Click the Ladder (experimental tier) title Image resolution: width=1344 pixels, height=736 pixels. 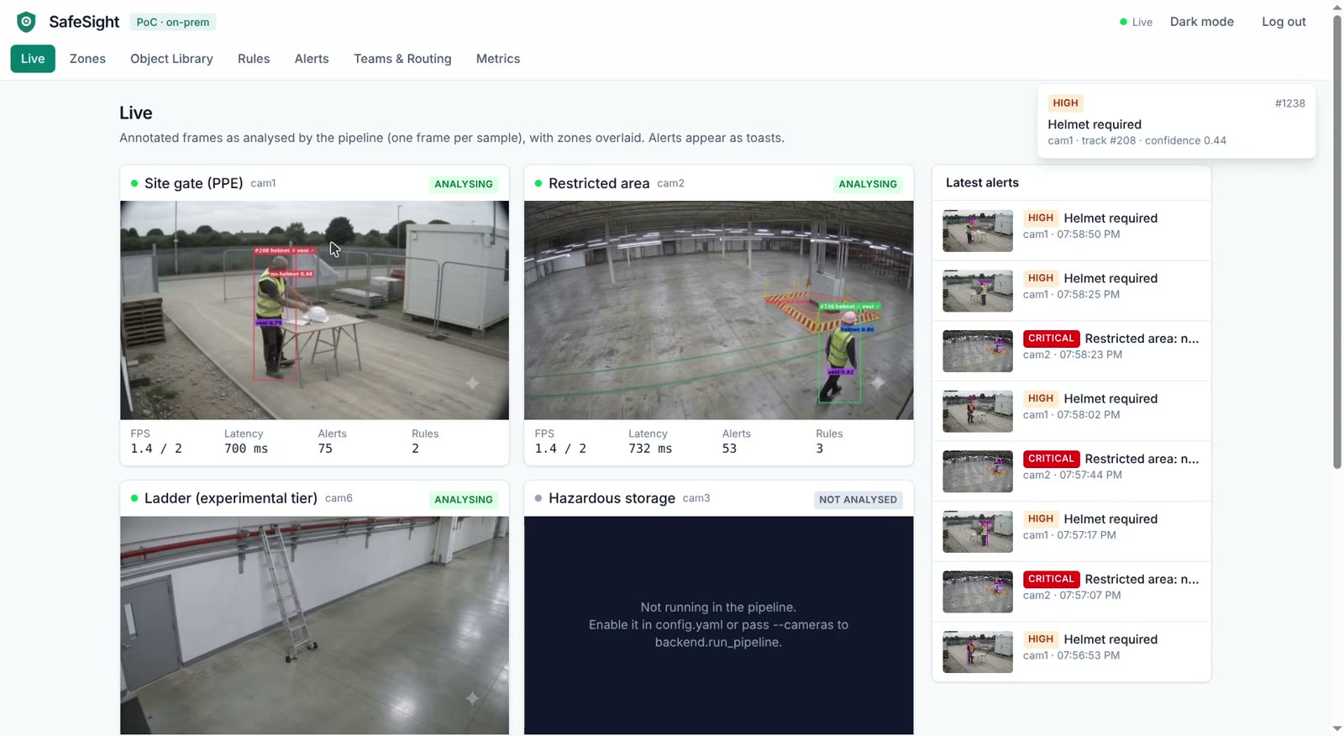(231, 498)
